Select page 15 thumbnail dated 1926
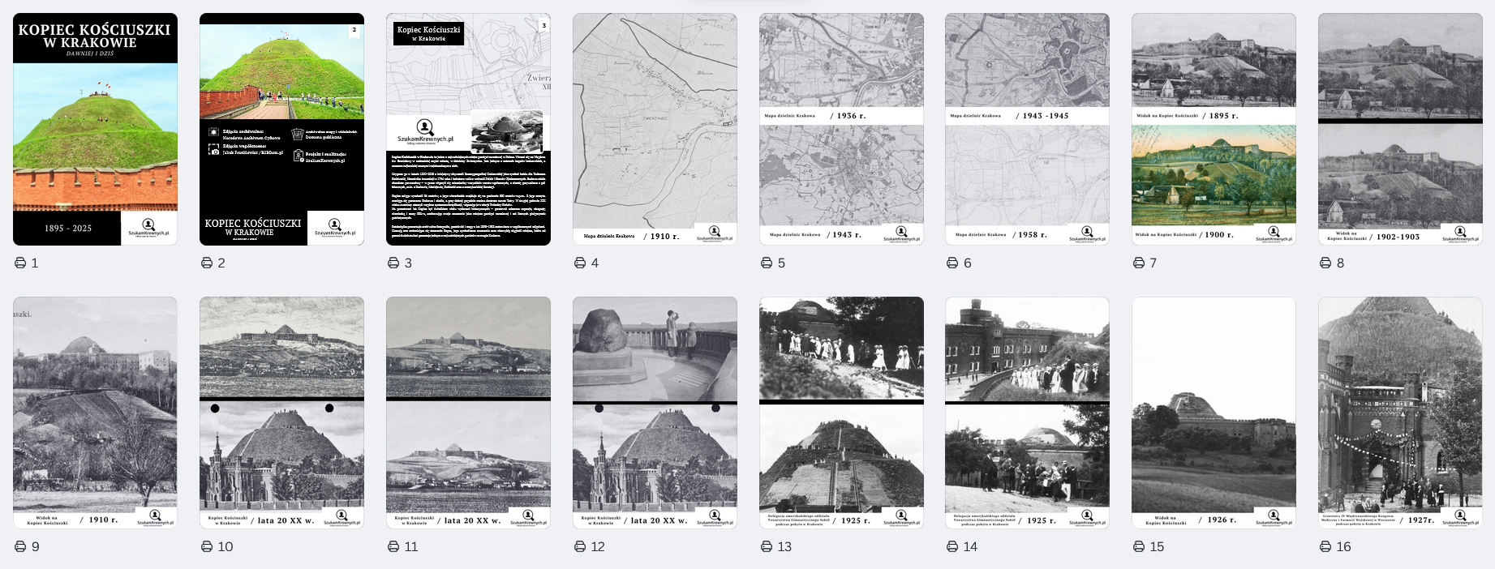1495x569 pixels. [x=1214, y=413]
